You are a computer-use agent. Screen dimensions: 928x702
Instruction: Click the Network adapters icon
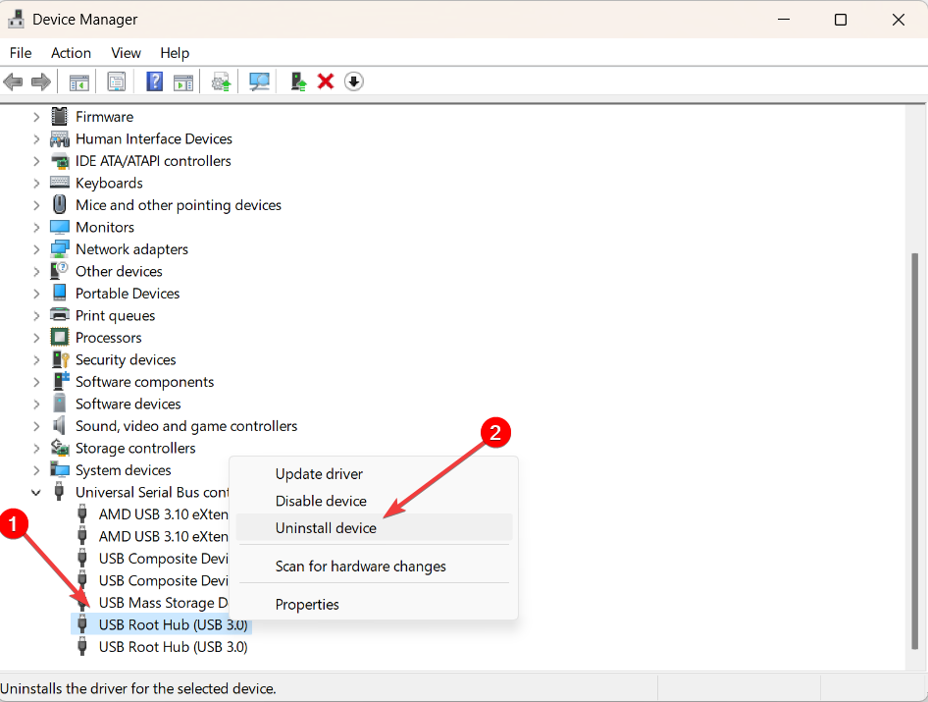(x=60, y=248)
